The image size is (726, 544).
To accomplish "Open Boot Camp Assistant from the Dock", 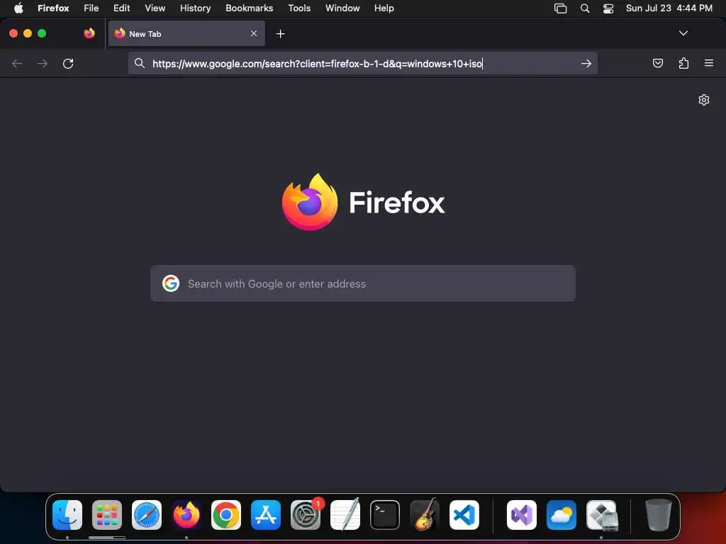I will click(x=601, y=515).
